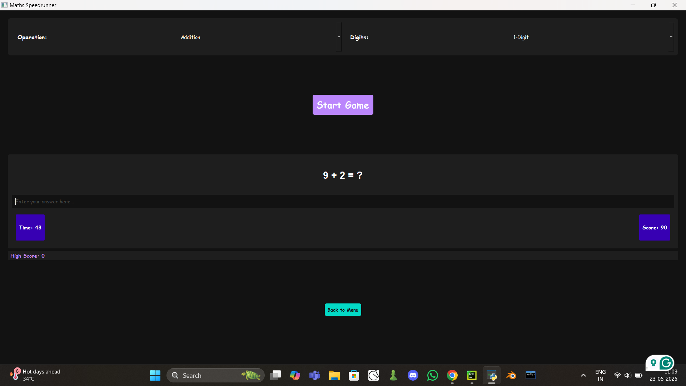This screenshot has width=686, height=386.
Task: Launch Google Chrome from the taskbar
Action: pos(452,375)
